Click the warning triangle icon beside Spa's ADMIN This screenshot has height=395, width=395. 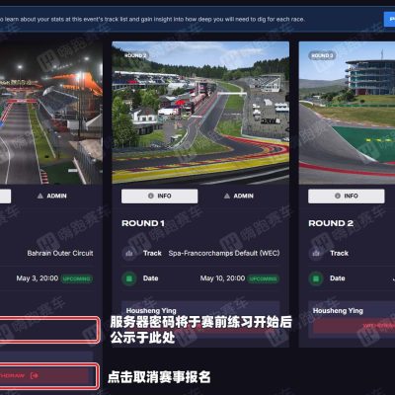(x=227, y=196)
